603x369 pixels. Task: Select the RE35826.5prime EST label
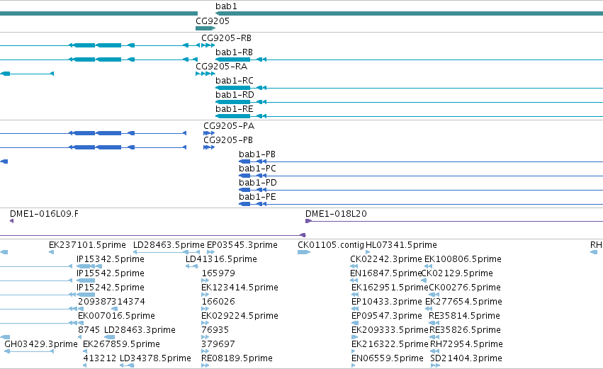[x=465, y=331]
